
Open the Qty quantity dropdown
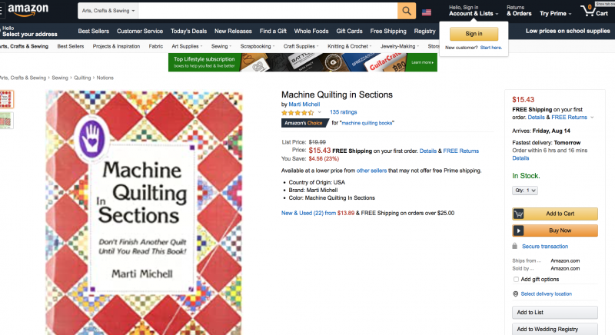(x=525, y=190)
